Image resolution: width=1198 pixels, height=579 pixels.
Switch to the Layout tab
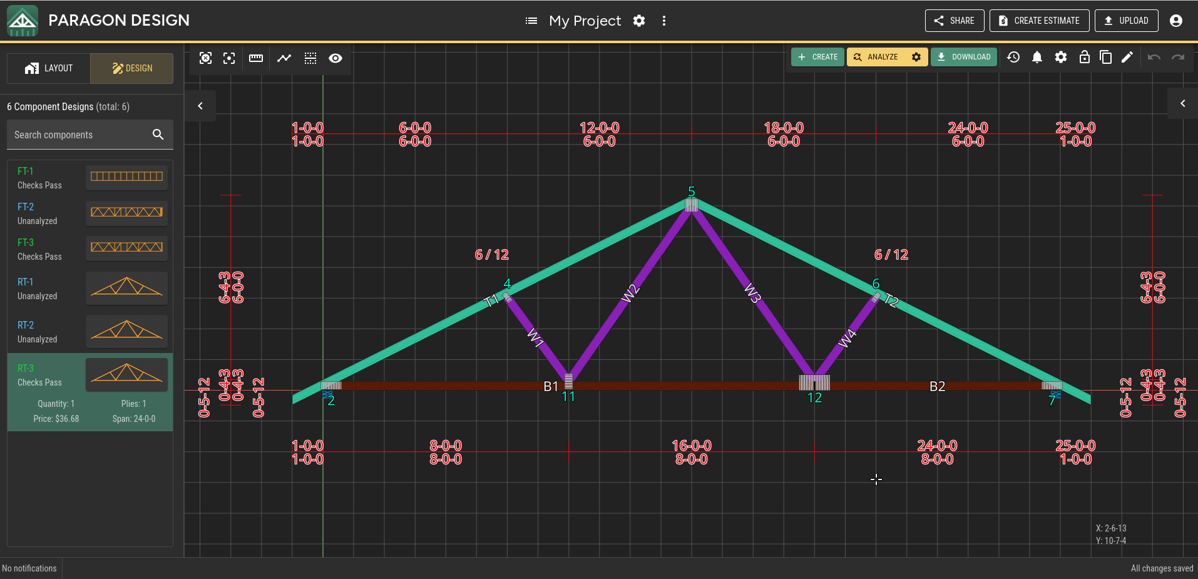tap(49, 68)
